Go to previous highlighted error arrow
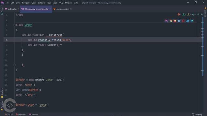 pyautogui.click(x=198, y=15)
